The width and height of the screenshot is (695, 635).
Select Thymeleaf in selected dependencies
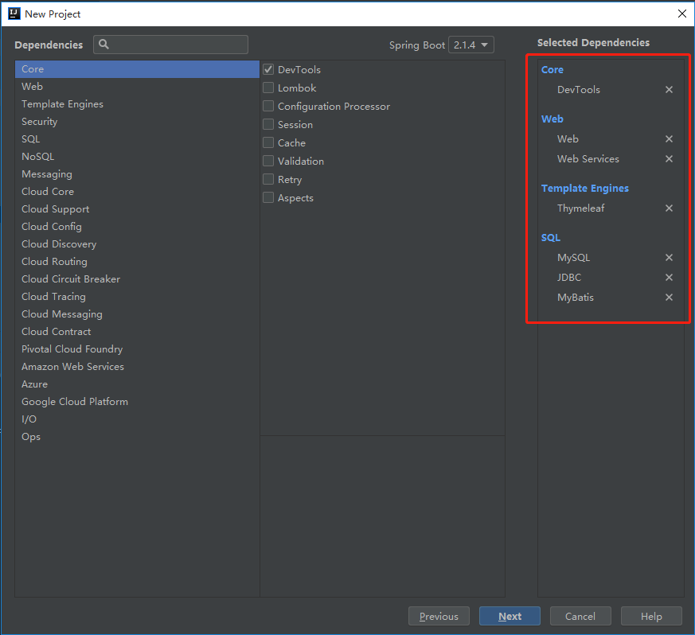pyautogui.click(x=580, y=208)
